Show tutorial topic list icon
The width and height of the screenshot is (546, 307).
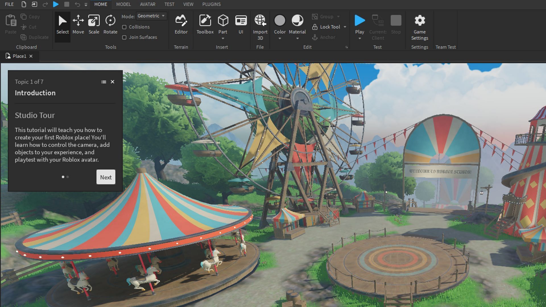pos(104,82)
